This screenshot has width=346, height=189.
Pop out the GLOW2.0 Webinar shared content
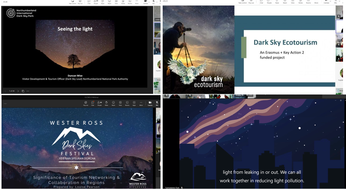click(86, 103)
